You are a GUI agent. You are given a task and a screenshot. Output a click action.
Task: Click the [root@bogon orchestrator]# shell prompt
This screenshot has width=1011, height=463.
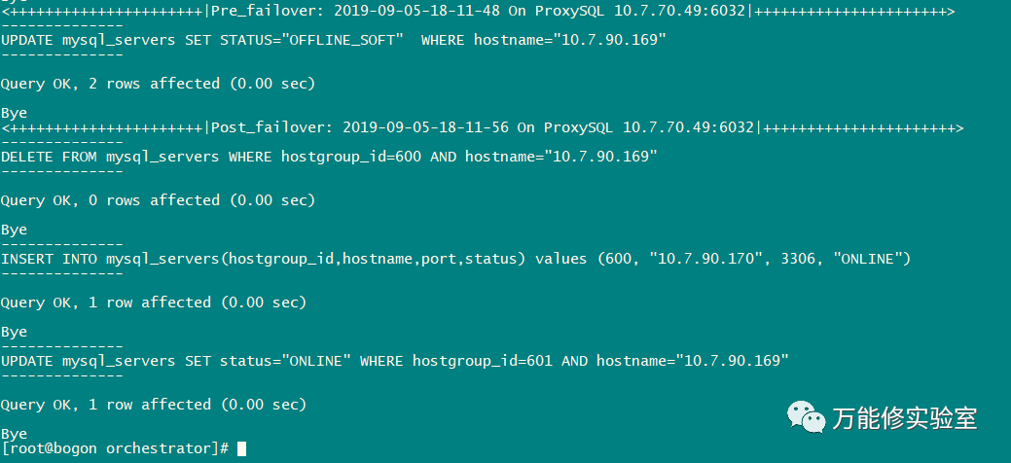pos(115,448)
